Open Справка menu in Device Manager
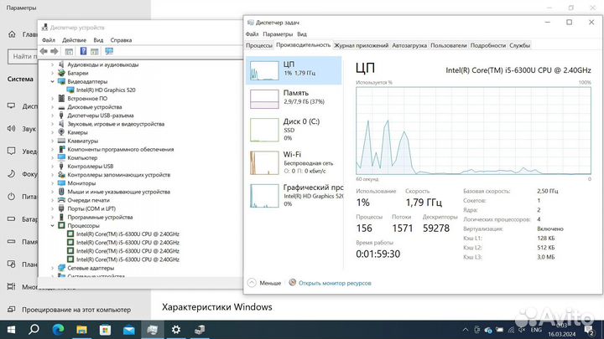 [121, 40]
